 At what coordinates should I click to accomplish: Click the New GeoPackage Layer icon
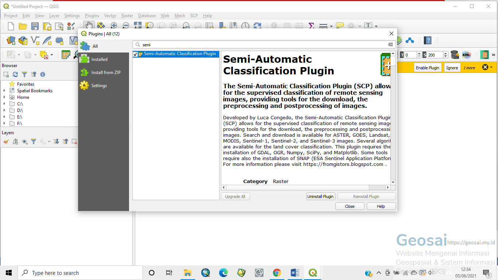pyautogui.click(x=23, y=40)
